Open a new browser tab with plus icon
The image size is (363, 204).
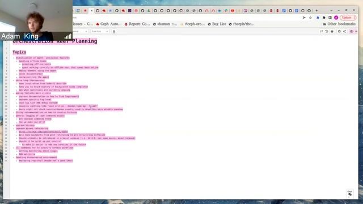(x=316, y=11)
